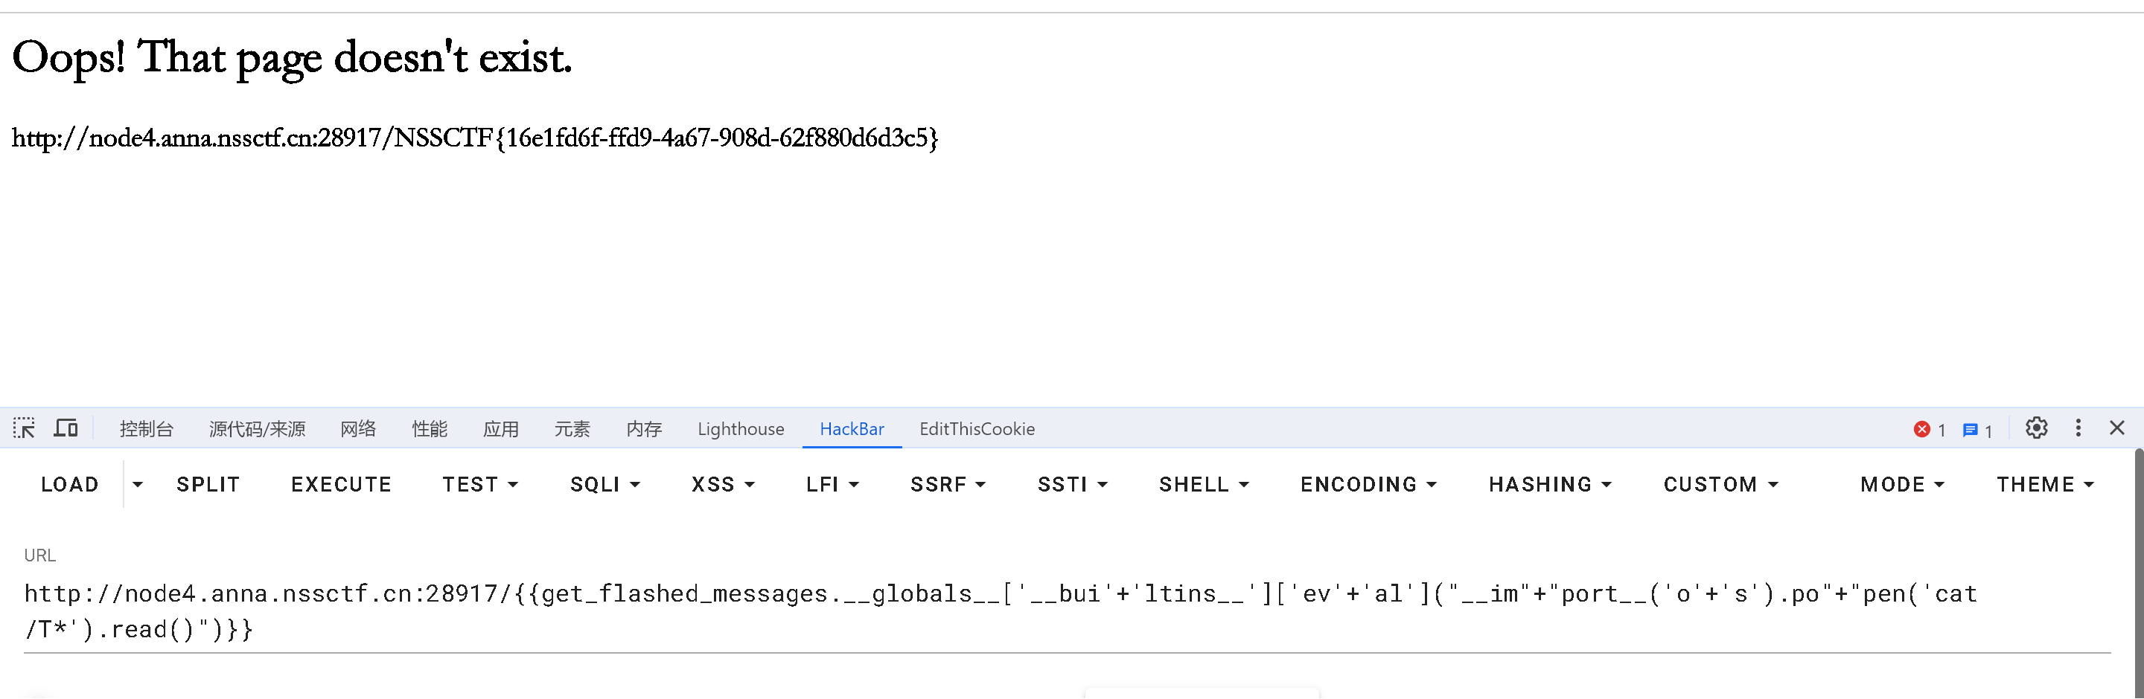This screenshot has height=699, width=2144.
Task: Click the red error count icon
Action: click(x=1921, y=430)
